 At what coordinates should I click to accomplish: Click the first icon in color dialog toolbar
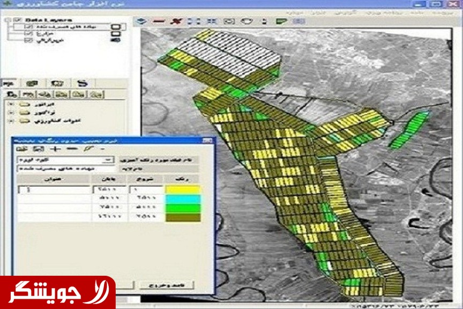(21, 149)
